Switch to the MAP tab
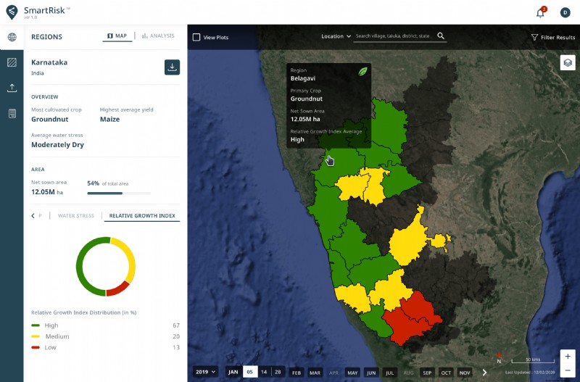The width and height of the screenshot is (580, 382). [x=117, y=36]
